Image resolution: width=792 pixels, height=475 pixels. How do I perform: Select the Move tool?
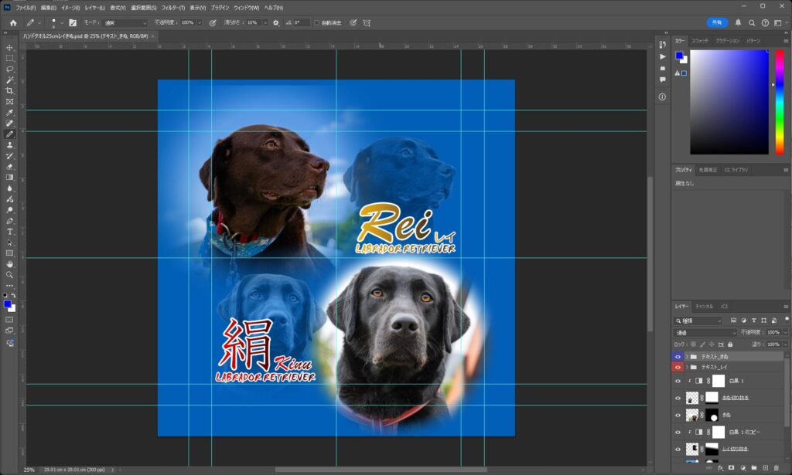[10, 48]
